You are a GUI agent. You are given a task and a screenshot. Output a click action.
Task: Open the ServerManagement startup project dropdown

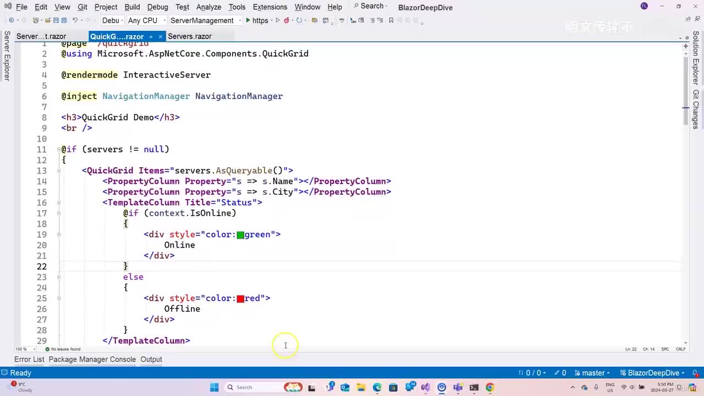[x=205, y=20]
